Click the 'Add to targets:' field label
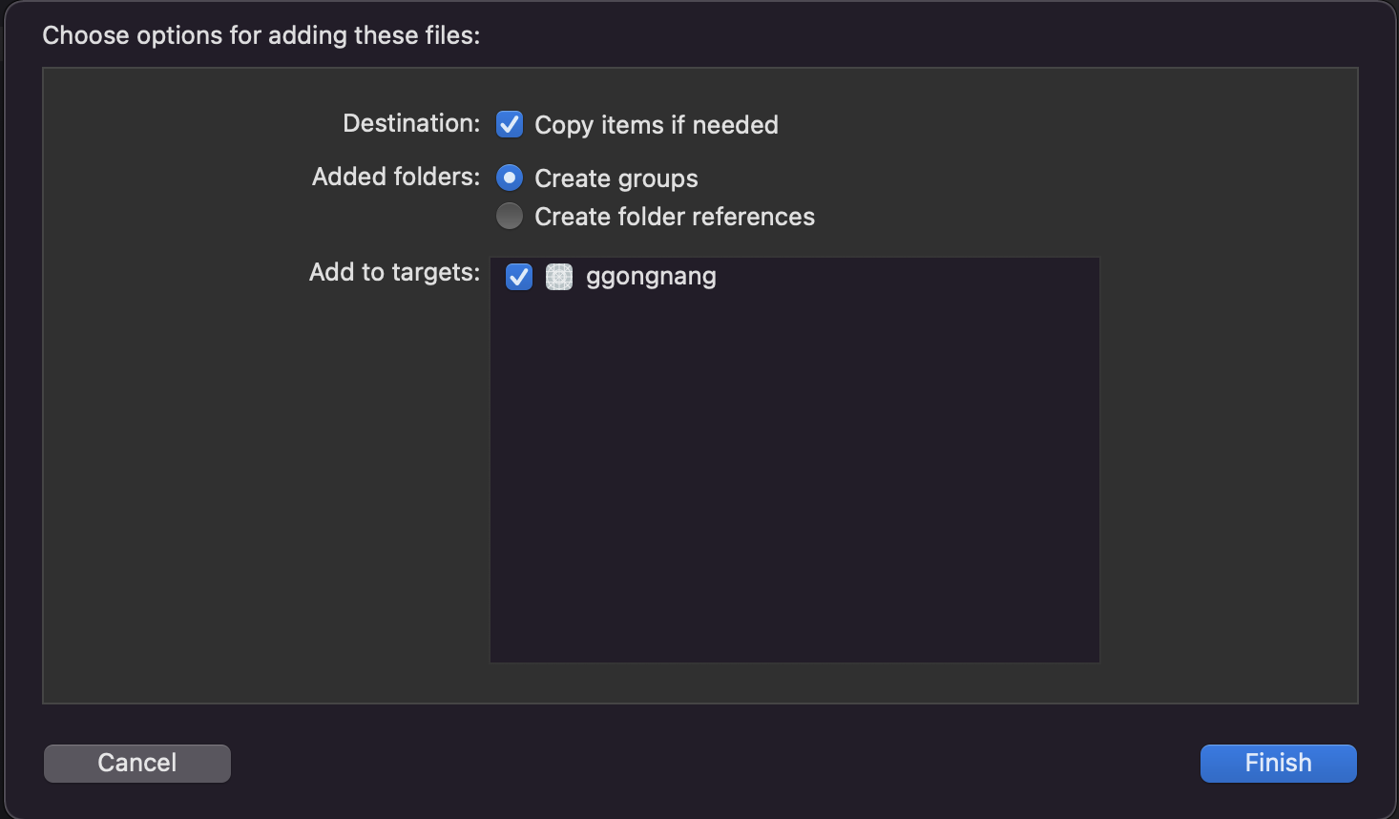 click(394, 272)
